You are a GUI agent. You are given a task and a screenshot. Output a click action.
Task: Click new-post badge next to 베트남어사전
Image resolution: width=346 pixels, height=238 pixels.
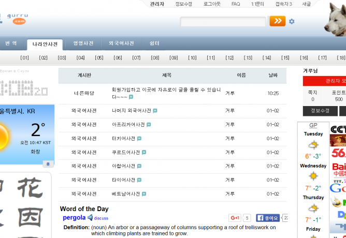(144, 194)
